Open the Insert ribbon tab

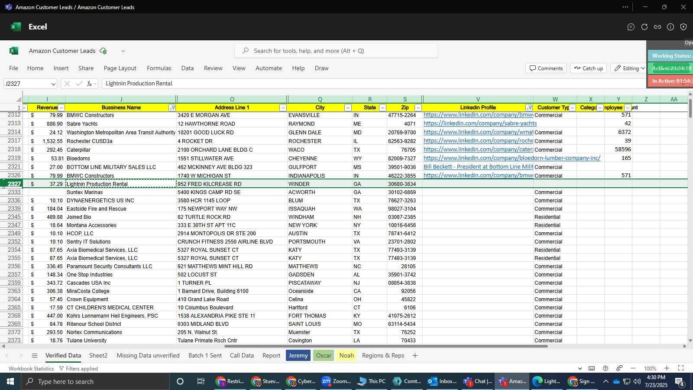(x=61, y=68)
